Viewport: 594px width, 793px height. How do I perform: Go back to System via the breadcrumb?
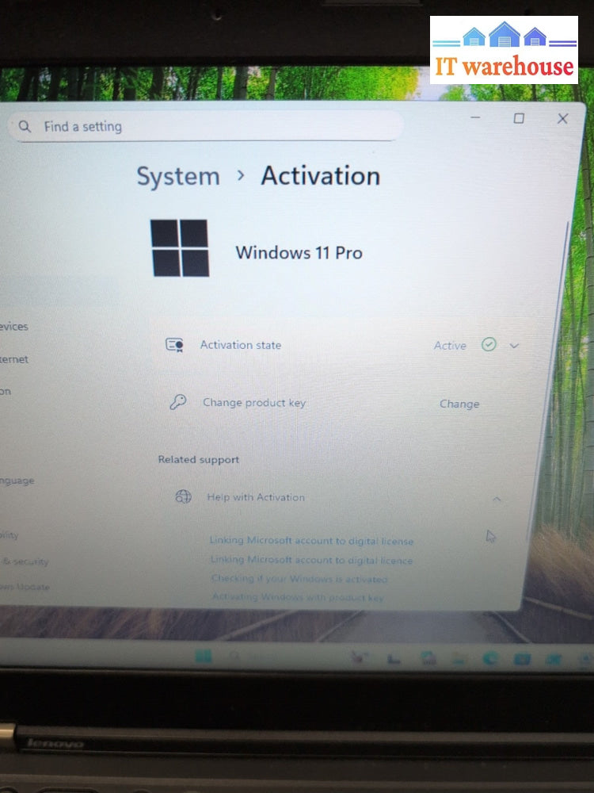(178, 177)
